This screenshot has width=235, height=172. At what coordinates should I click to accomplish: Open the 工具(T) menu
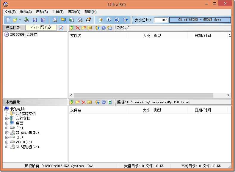(x=58, y=12)
